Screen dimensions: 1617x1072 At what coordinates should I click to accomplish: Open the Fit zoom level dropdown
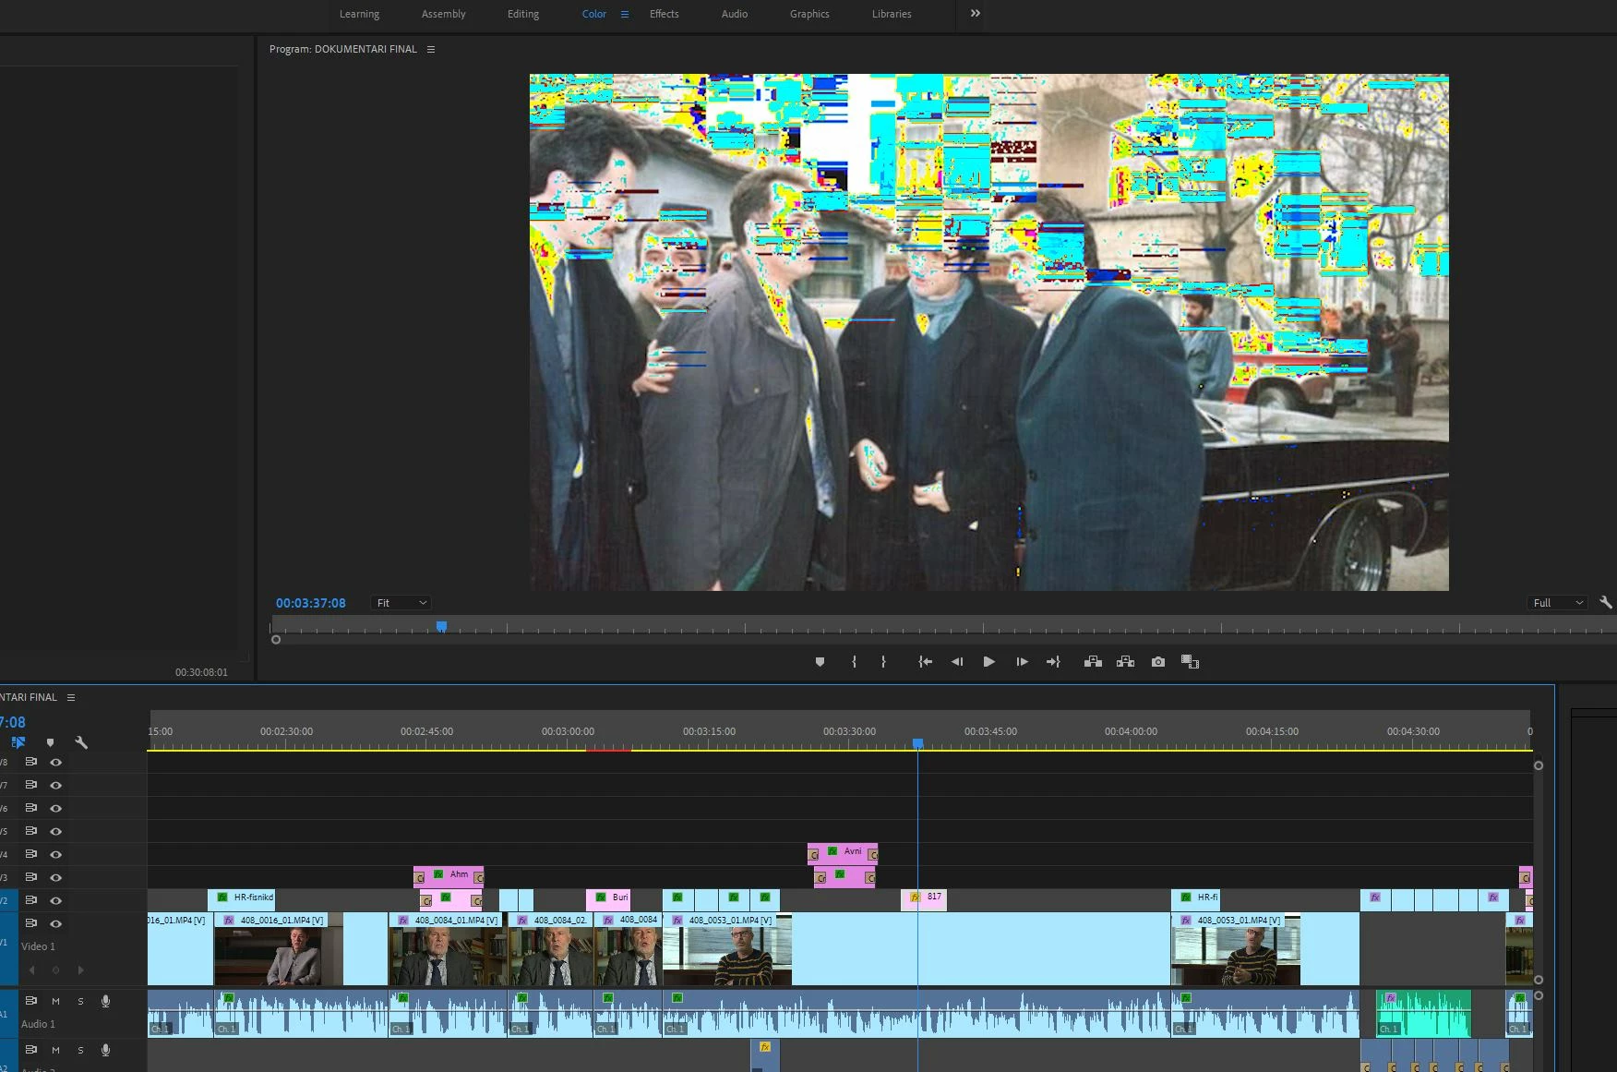pyautogui.click(x=401, y=603)
